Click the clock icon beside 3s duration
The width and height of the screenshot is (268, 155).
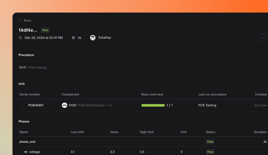coord(73,38)
